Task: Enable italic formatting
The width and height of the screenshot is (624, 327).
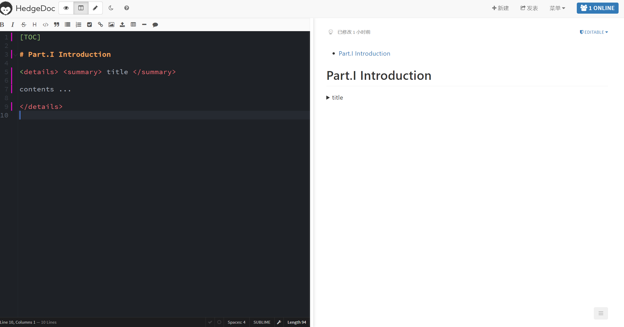Action: pos(13,25)
